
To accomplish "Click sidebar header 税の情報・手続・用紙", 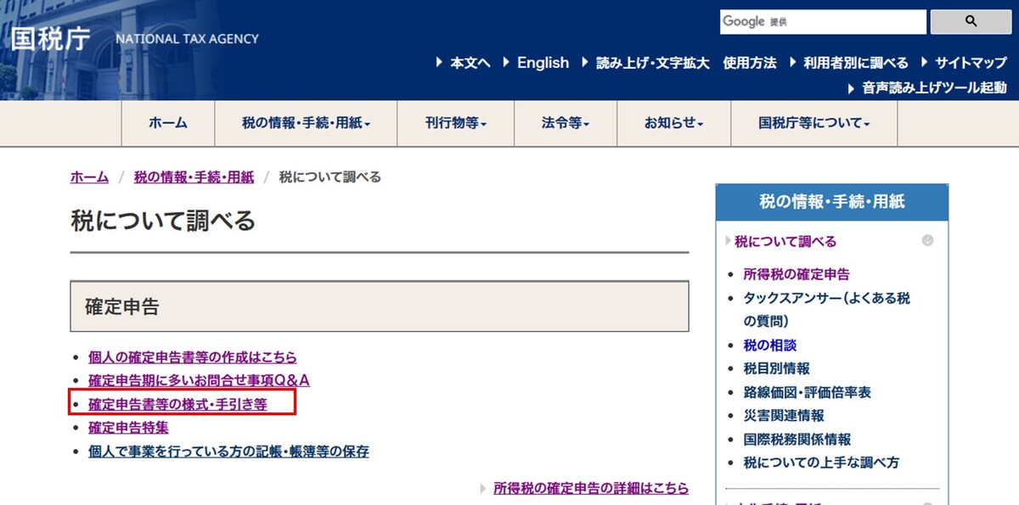I will (x=832, y=201).
